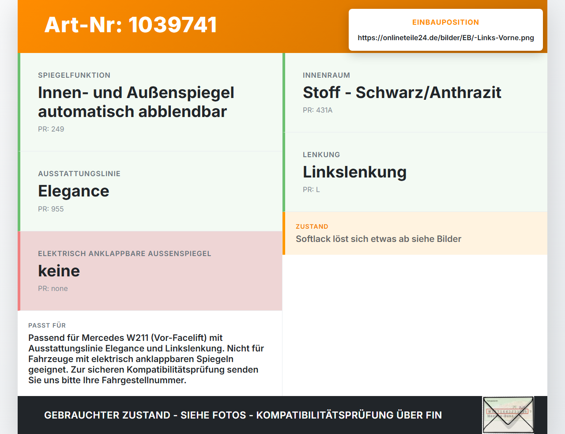This screenshot has width=565, height=434.
Task: Click the 'GEBRAUCHTER ZUSTAND - SIEHE FOTOS' footer banner
Action: click(243, 415)
